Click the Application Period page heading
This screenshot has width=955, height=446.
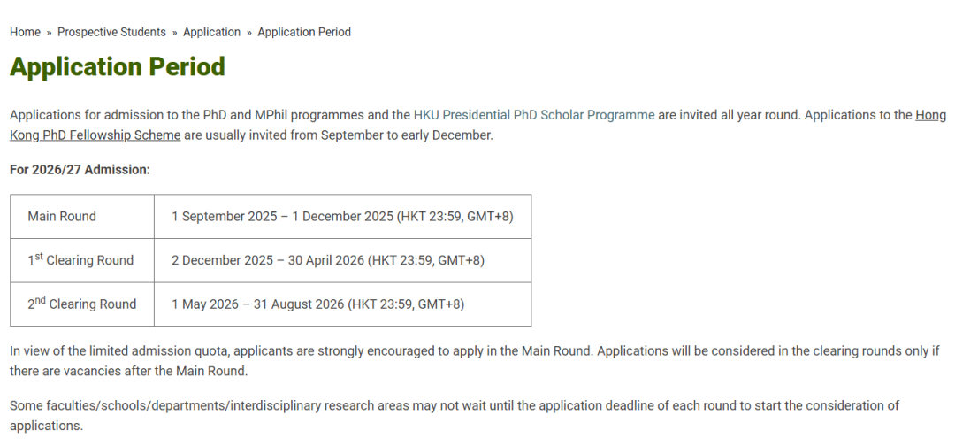(118, 67)
